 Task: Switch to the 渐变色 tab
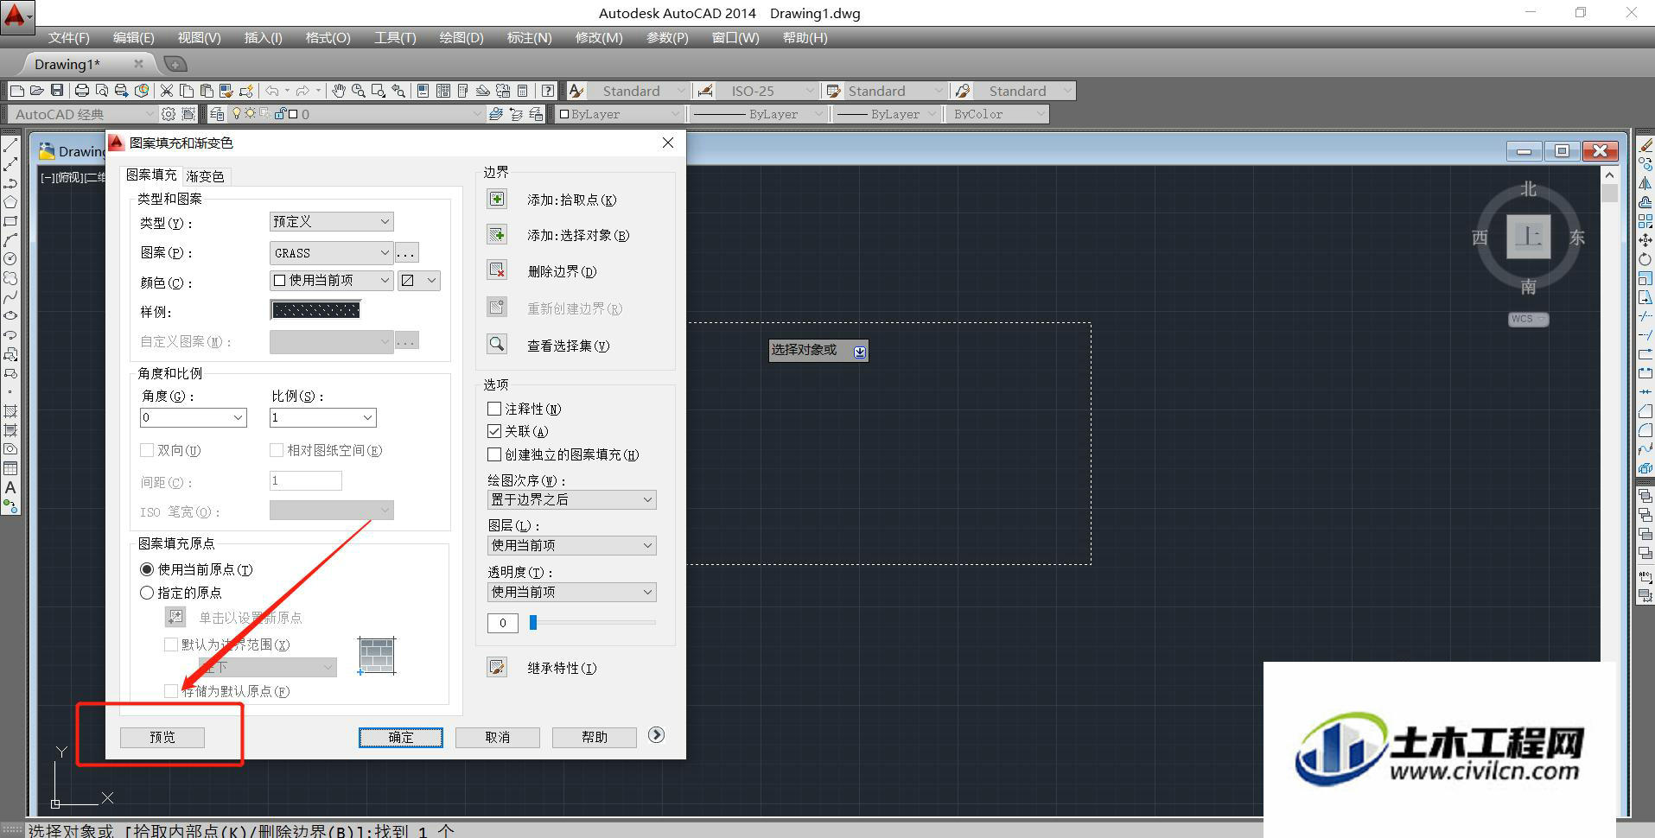click(x=206, y=176)
